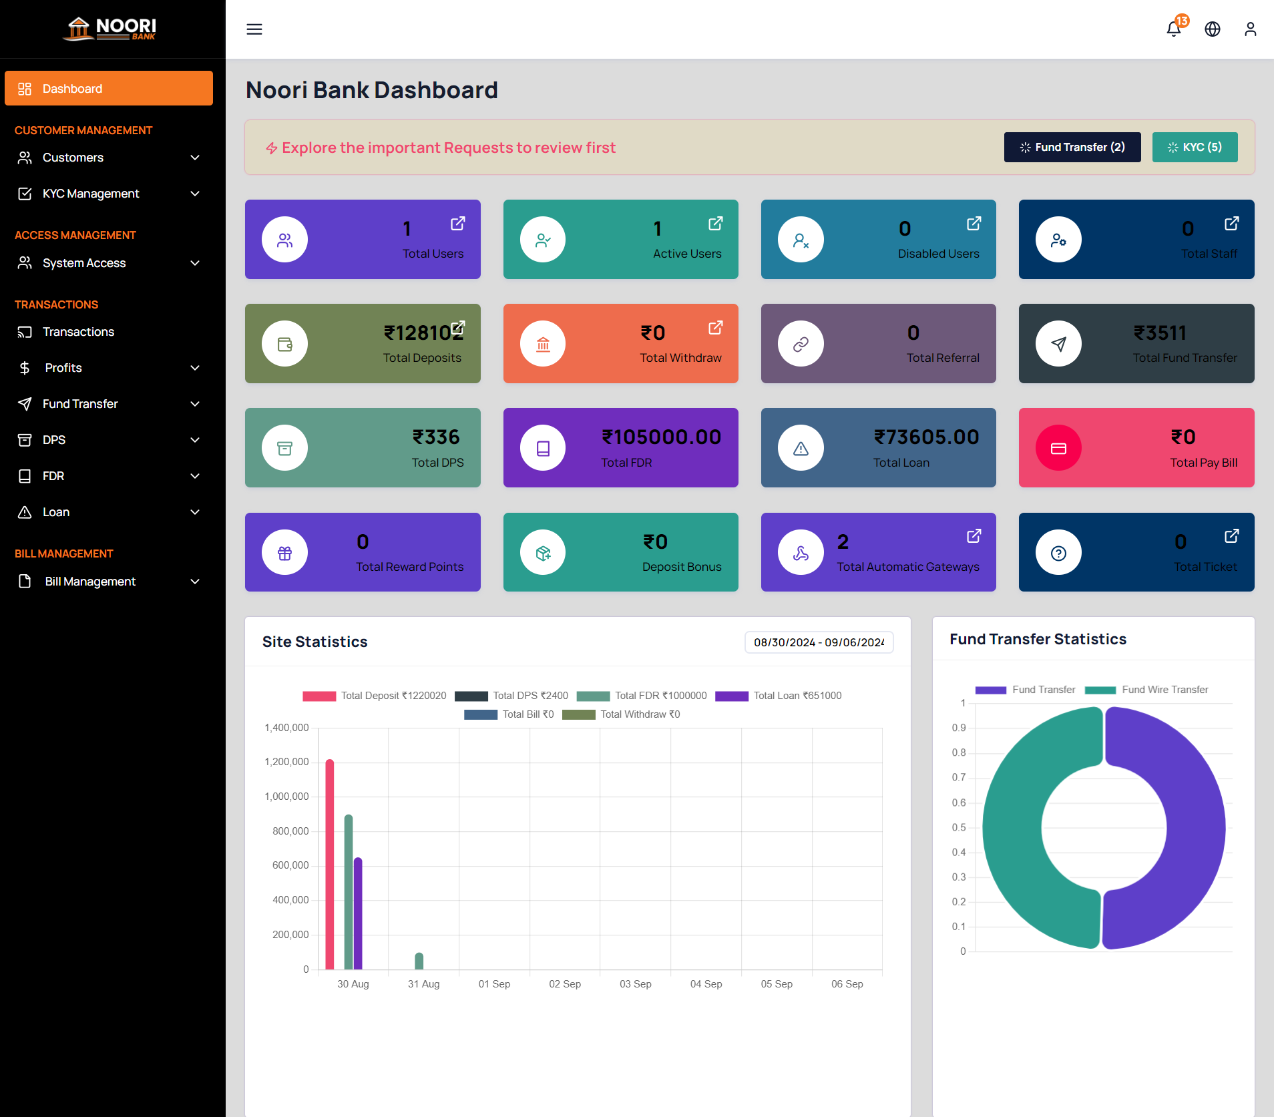Screen dimensions: 1274x1117
Task: Open the language globe selector
Action: tap(1212, 29)
